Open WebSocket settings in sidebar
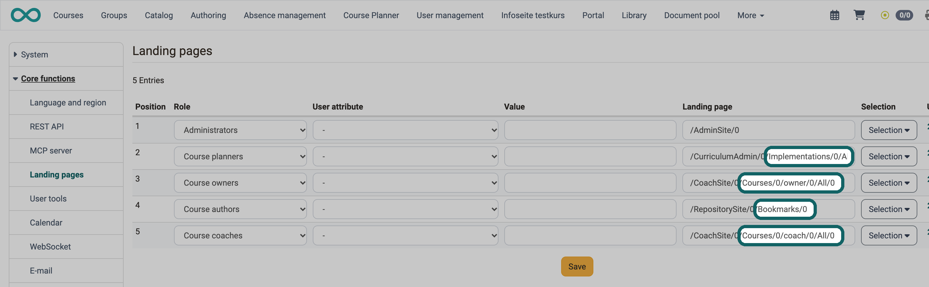This screenshot has width=929, height=287. tap(50, 247)
